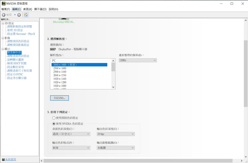248x163 pixels.
Task: Open 調整視訊色彩設定 in the tree
Action: coord(18,41)
